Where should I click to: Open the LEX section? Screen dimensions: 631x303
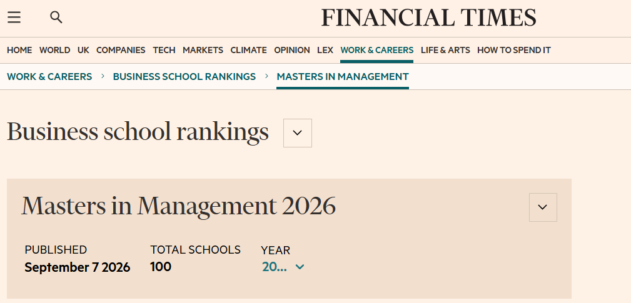click(325, 50)
